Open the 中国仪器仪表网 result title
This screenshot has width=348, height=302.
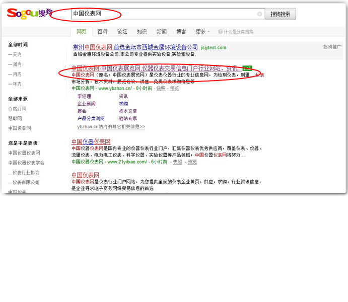91,142
